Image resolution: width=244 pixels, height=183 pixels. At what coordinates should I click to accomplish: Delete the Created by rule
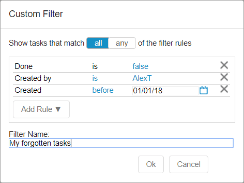224,77
